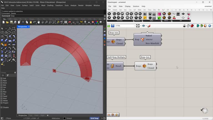The image size is (213, 120).
Task: Open the Perspective viewport dropdown arrow
Action: point(29,27)
